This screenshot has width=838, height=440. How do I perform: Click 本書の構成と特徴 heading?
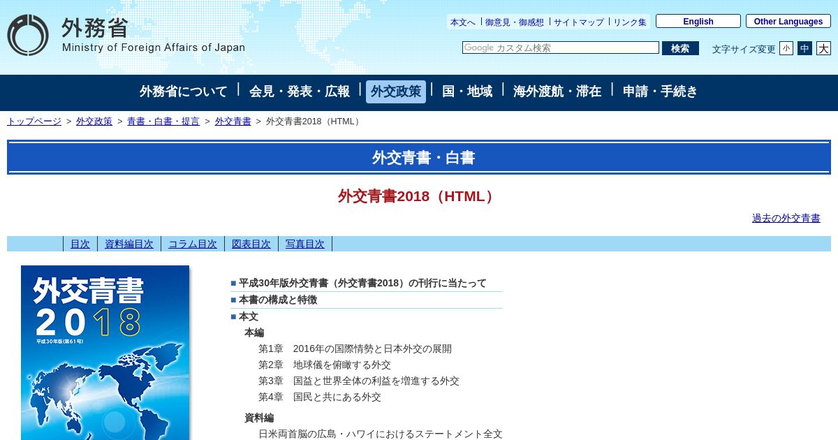coord(278,300)
